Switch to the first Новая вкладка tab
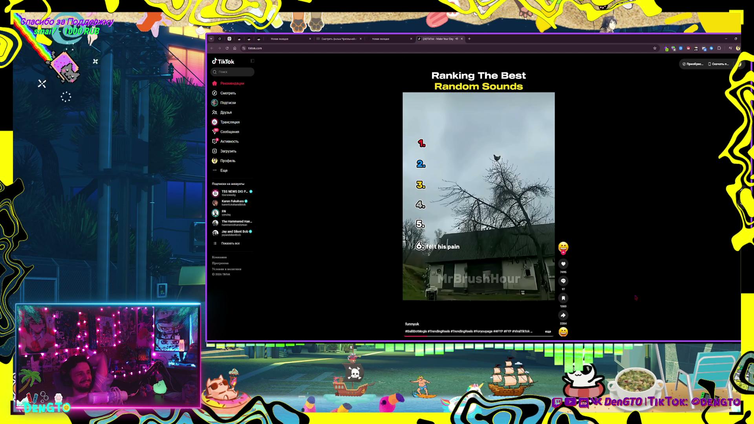This screenshot has width=754, height=424. tap(289, 39)
